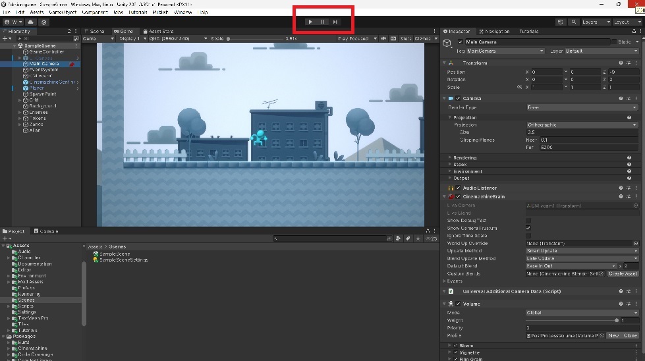Toggle the CinemachineBrain enabled checkbox
Screen dimensions: 645x361
(458, 196)
